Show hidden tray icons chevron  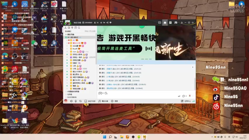point(212,137)
